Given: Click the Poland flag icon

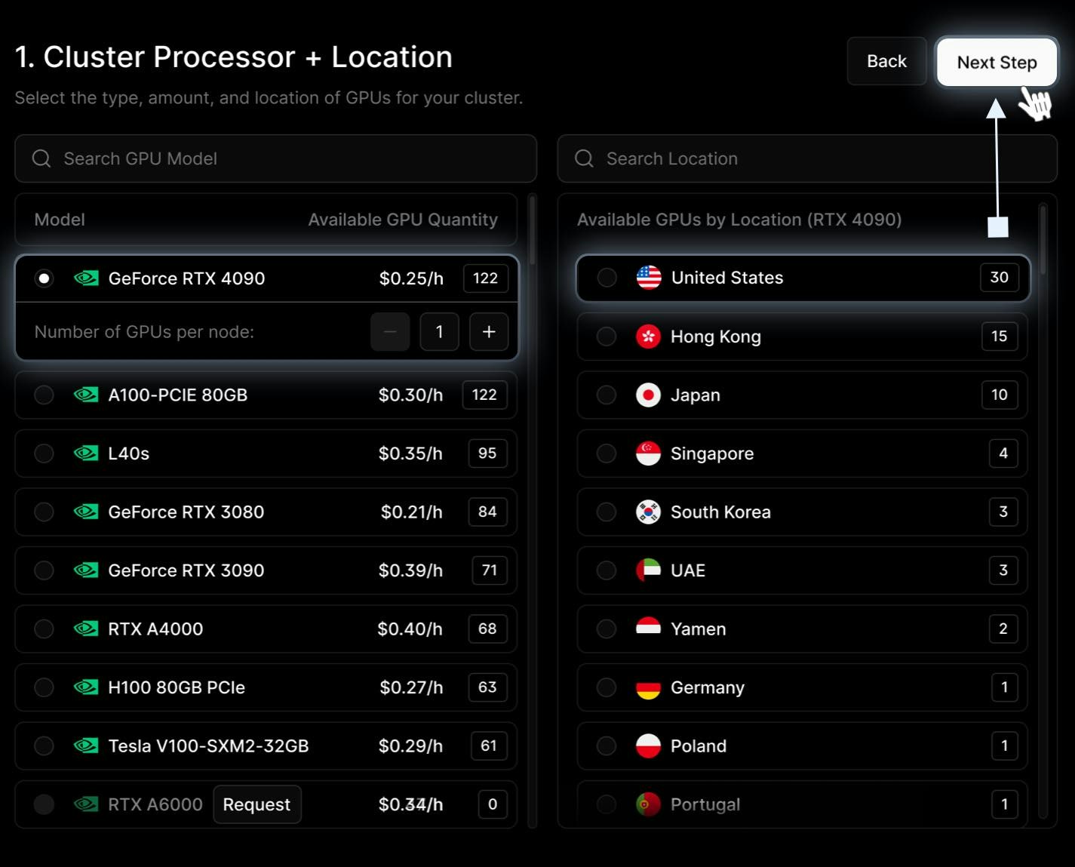Looking at the screenshot, I should pos(649,746).
